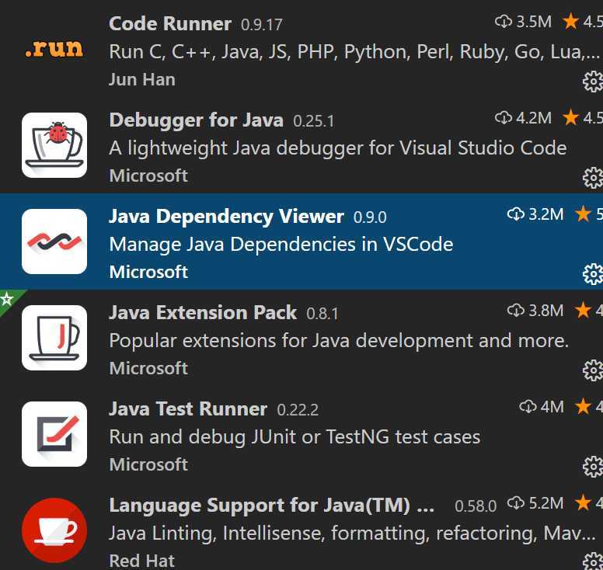Click the Java Extension Pack cup icon
603x570 pixels.
coord(54,338)
